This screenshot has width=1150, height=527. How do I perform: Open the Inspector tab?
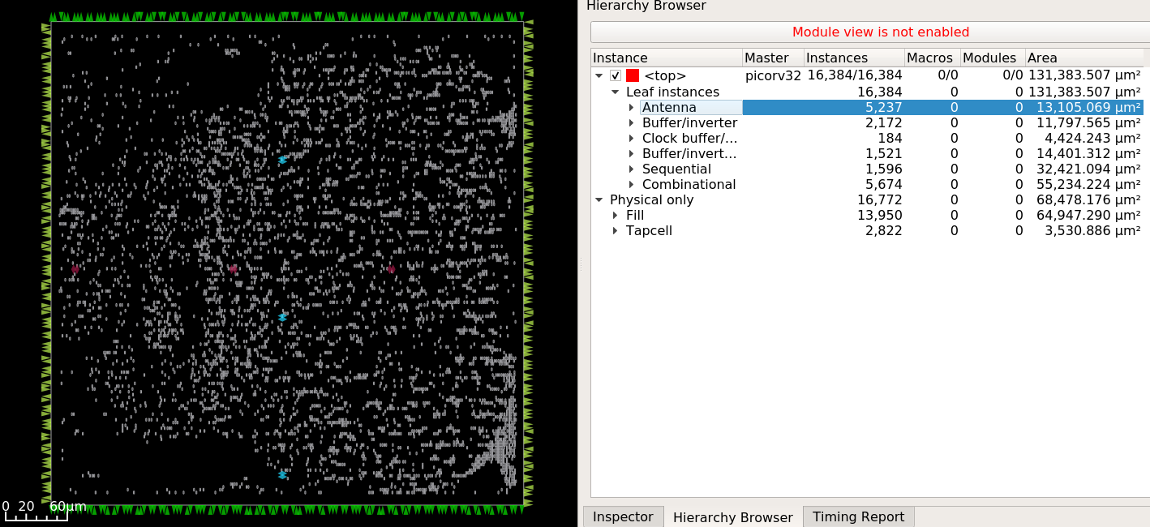[622, 516]
